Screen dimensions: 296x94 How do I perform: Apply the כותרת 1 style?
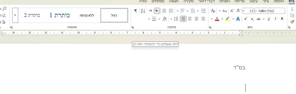(60, 15)
